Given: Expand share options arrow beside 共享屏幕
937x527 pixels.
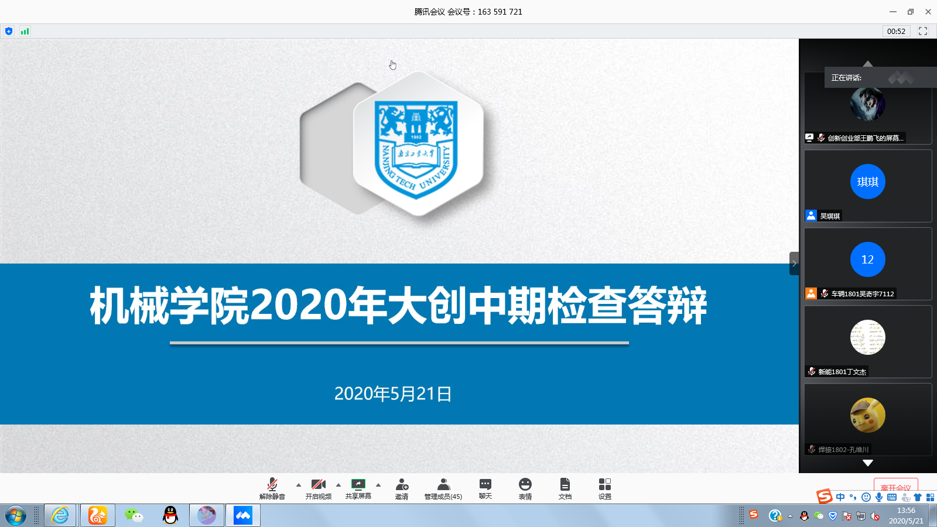Looking at the screenshot, I should click(378, 485).
